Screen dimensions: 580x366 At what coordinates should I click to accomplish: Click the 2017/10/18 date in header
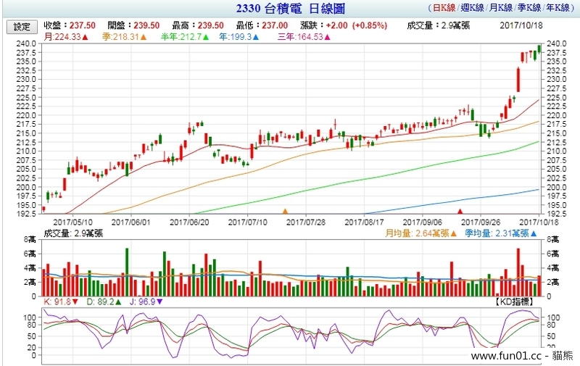[x=521, y=25]
